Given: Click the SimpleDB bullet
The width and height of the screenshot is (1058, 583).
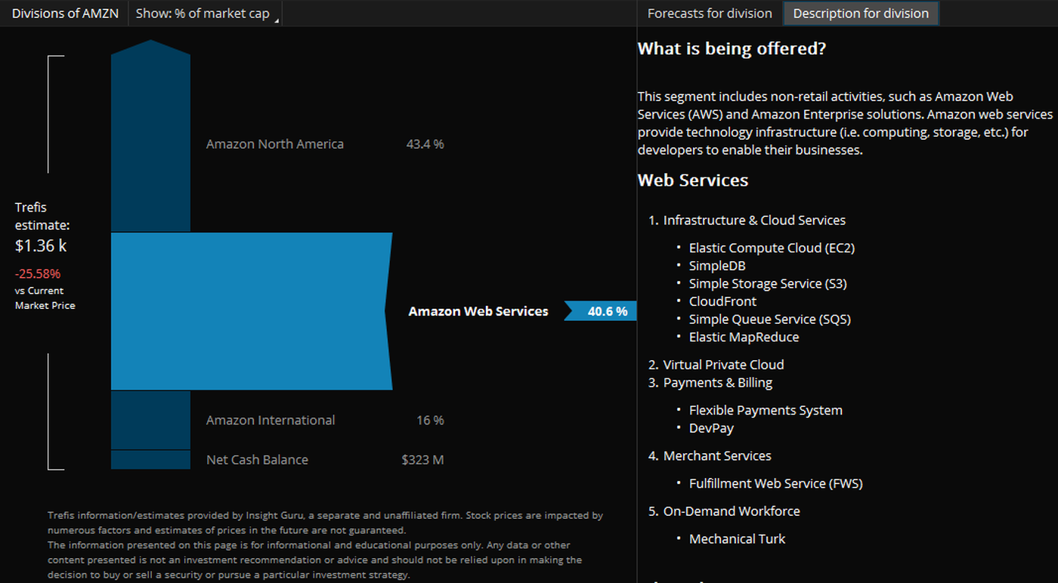Looking at the screenshot, I should tap(717, 266).
